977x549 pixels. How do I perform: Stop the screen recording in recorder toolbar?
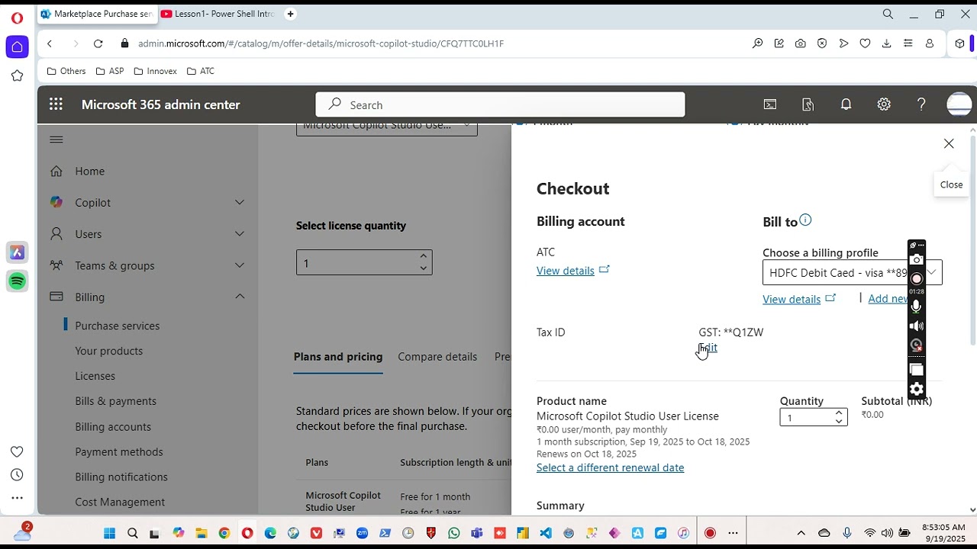pos(917,279)
